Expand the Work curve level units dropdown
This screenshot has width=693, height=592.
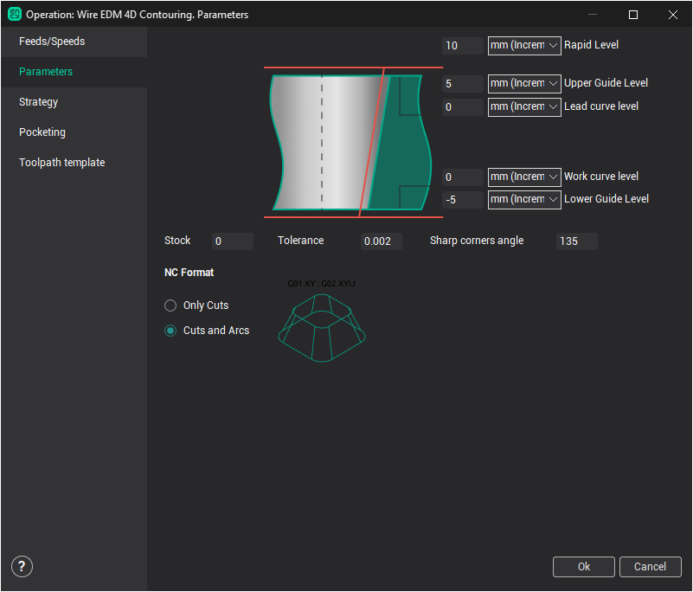[x=524, y=177]
